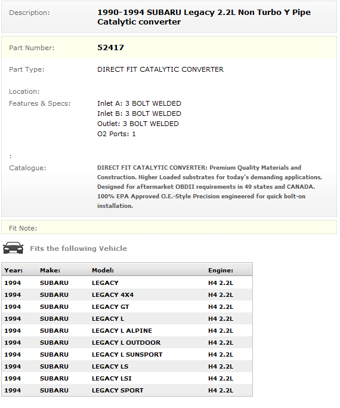
Task: Select part number 52417
Action: pyautogui.click(x=111, y=48)
